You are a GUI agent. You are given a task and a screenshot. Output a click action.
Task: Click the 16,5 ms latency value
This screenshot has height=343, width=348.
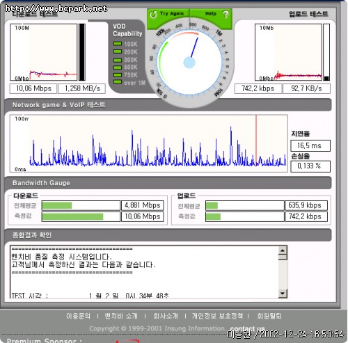(310, 145)
